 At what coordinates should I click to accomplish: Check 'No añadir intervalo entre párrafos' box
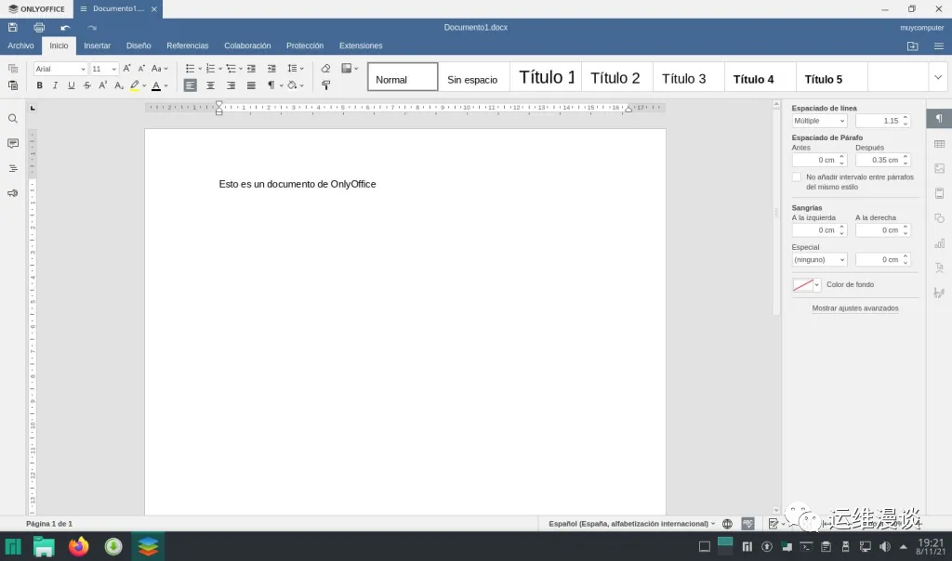(797, 176)
